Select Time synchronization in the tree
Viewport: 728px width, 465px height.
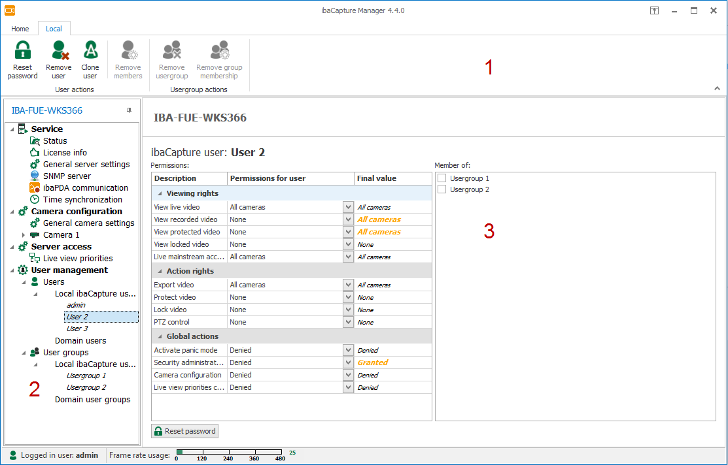(82, 199)
